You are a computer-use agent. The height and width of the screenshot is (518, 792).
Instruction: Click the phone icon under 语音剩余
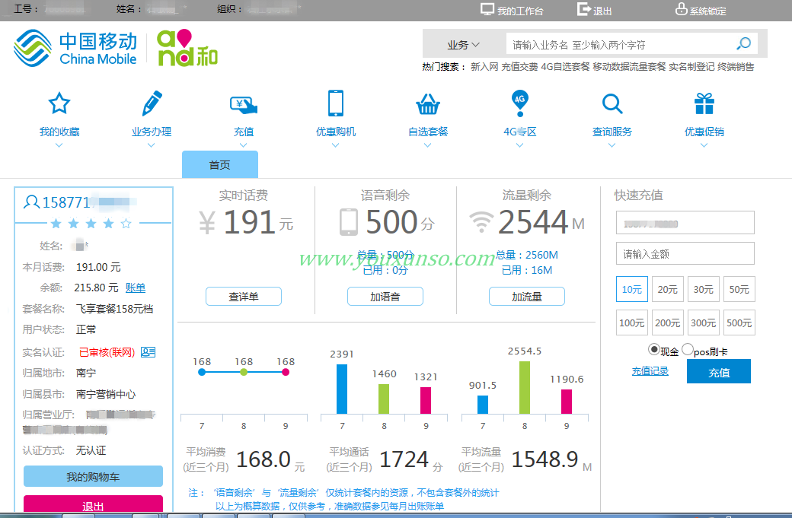click(349, 222)
